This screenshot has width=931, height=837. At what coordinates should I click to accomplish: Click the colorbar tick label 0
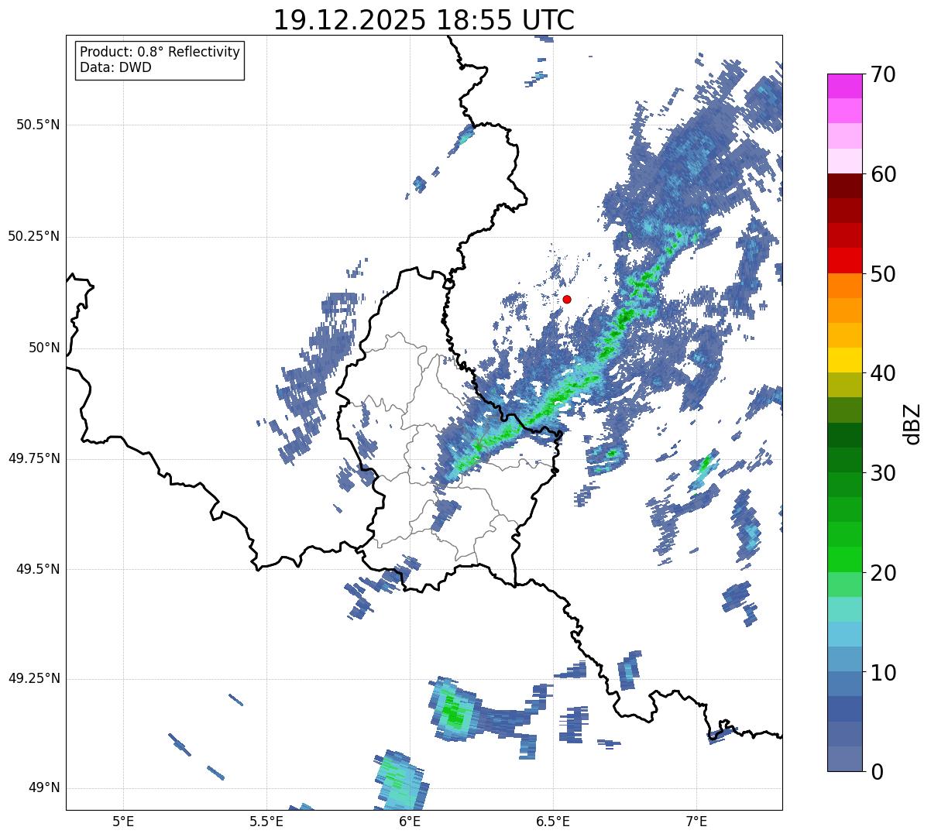pos(877,772)
